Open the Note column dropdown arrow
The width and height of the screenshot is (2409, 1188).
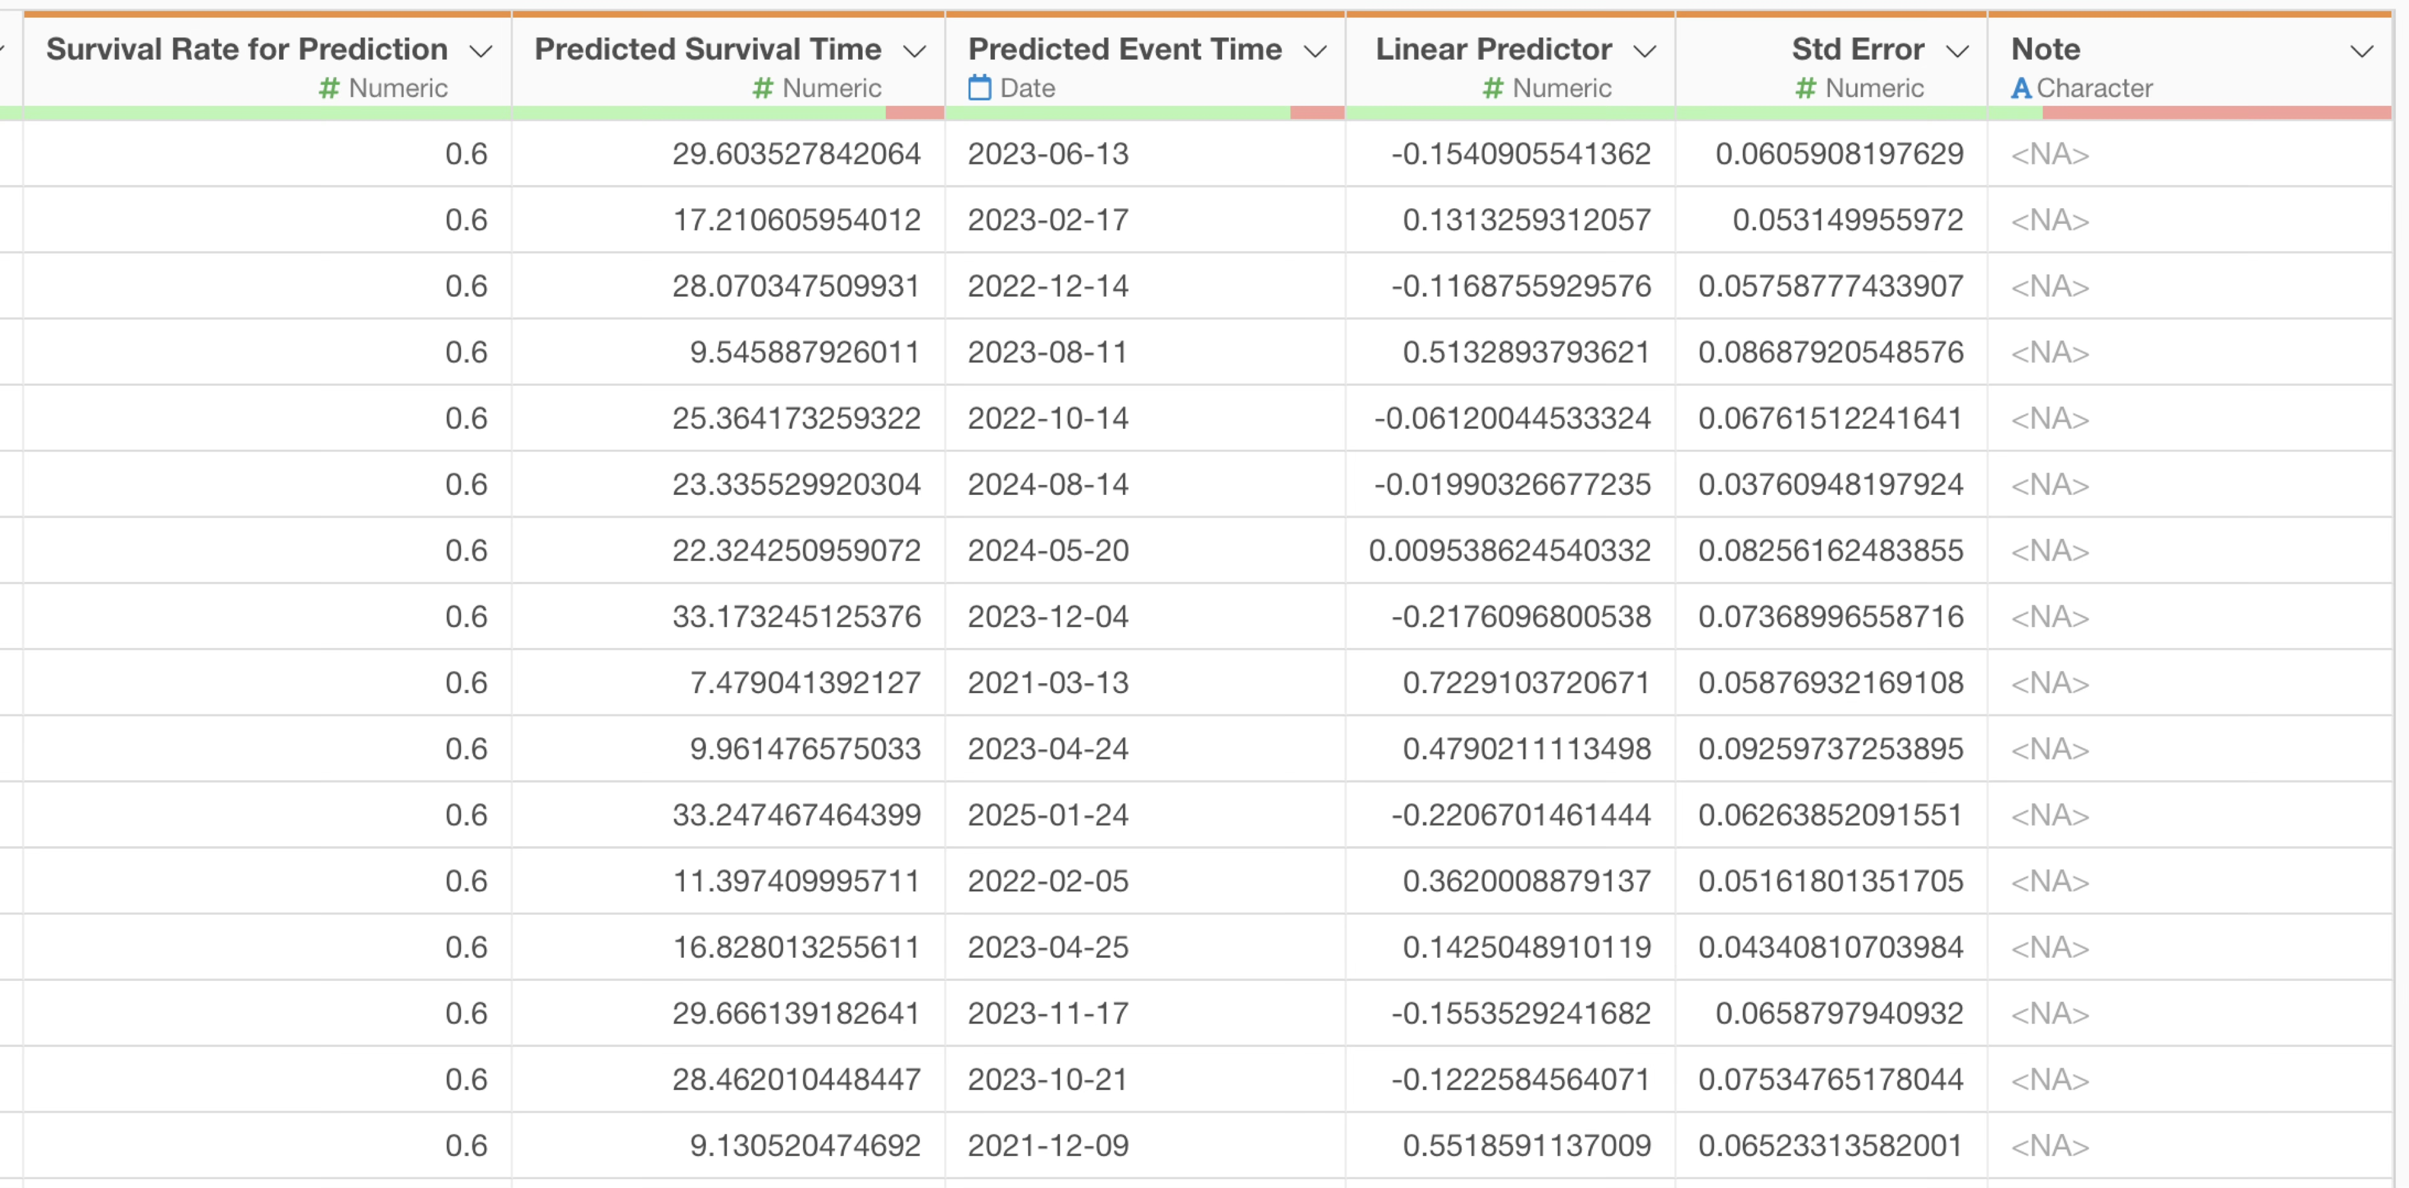(x=2361, y=50)
